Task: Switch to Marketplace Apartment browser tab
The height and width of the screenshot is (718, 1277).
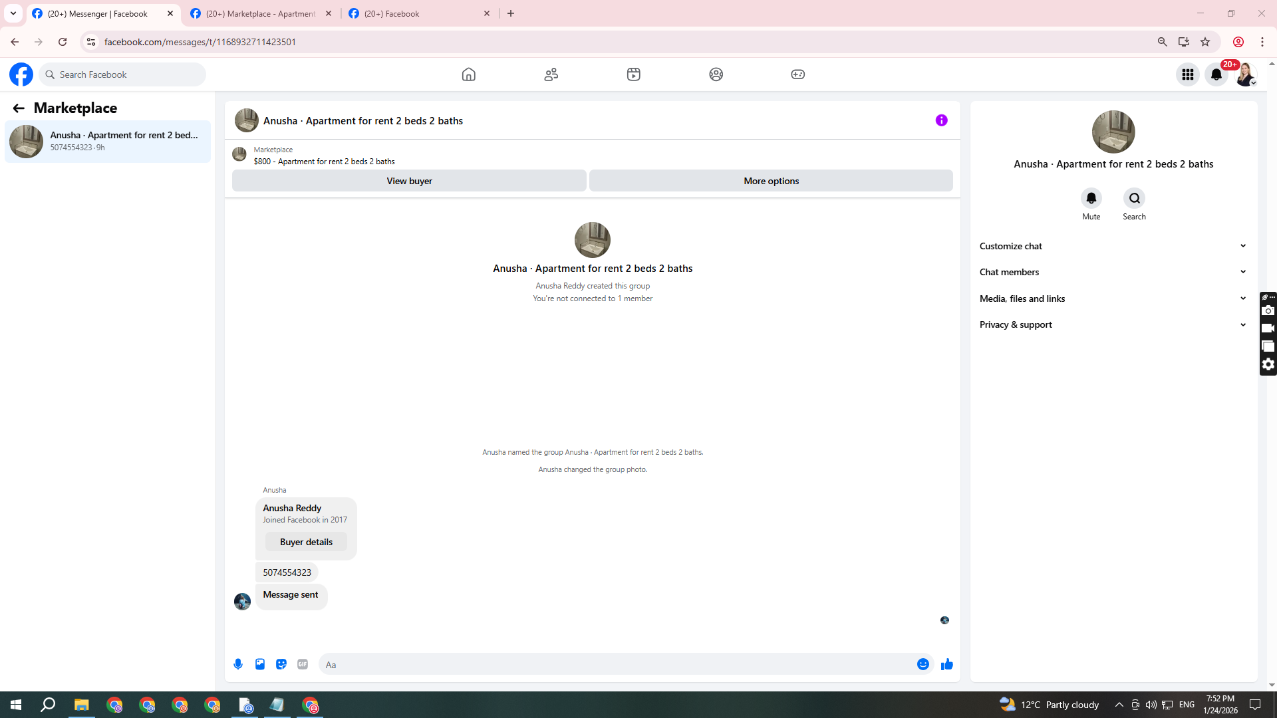Action: (x=261, y=13)
